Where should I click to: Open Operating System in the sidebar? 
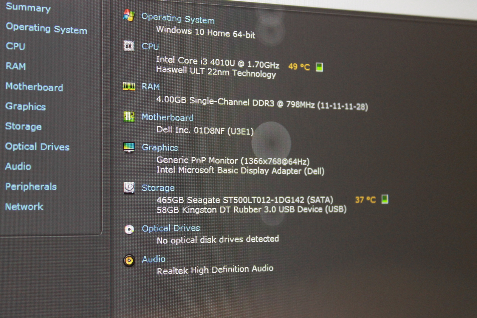tap(46, 28)
